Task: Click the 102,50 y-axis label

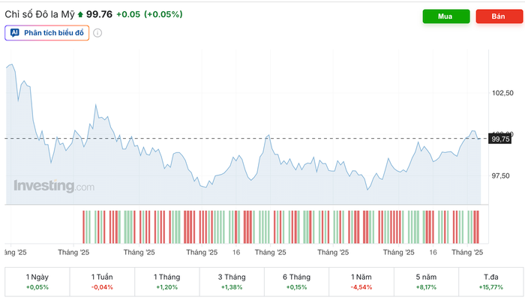Action: click(x=500, y=93)
